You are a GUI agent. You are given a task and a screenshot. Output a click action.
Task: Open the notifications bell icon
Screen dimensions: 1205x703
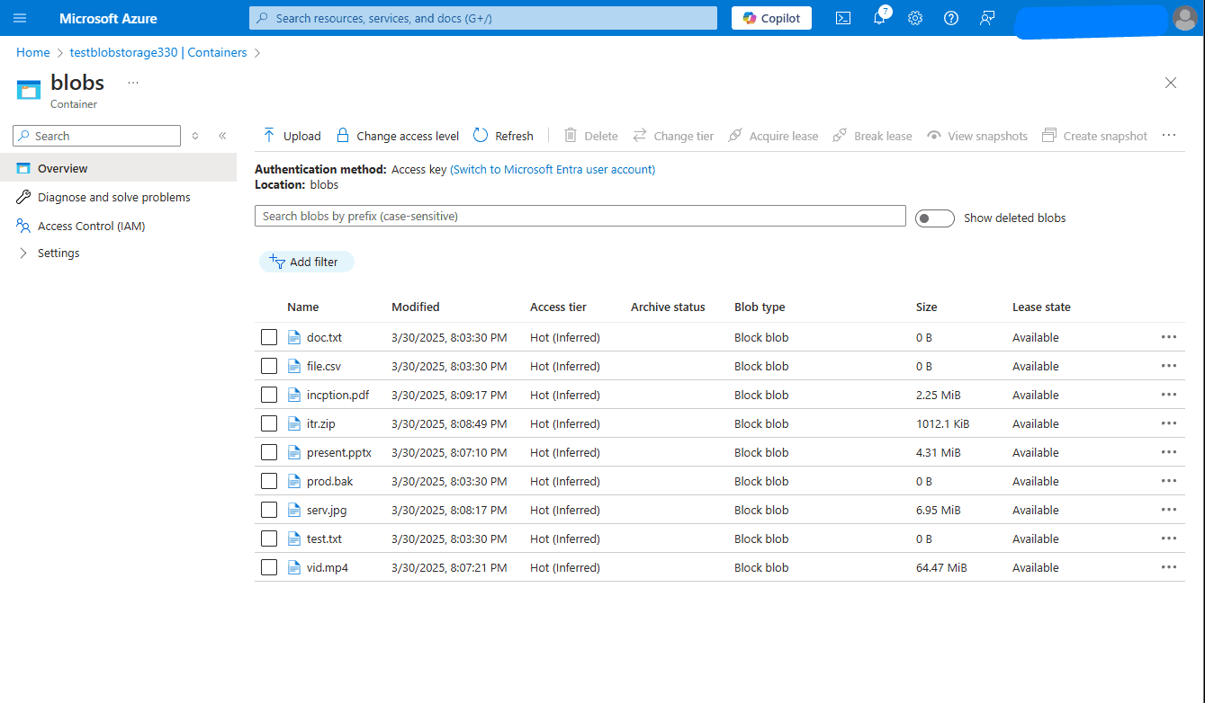point(880,18)
